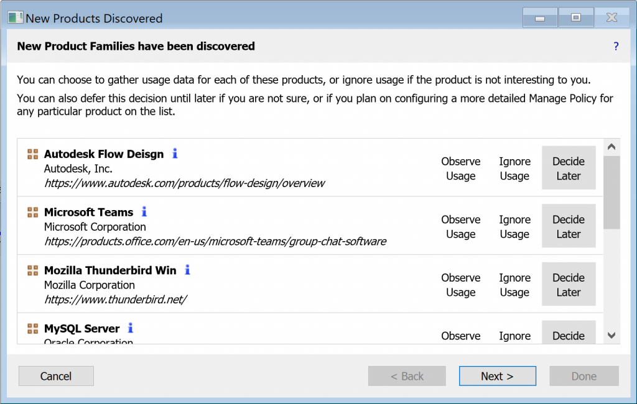
Task: Click the heading New Product Families have been discovered
Action: pyautogui.click(x=136, y=46)
